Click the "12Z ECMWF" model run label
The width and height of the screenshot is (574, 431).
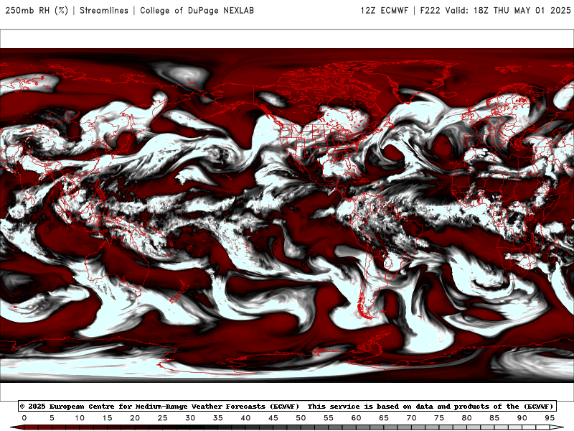tap(384, 11)
